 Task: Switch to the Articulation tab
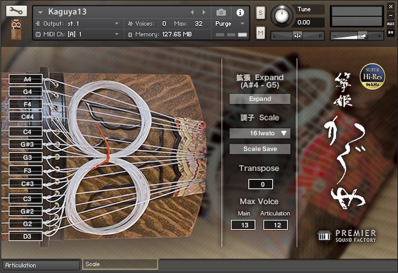[41, 266]
